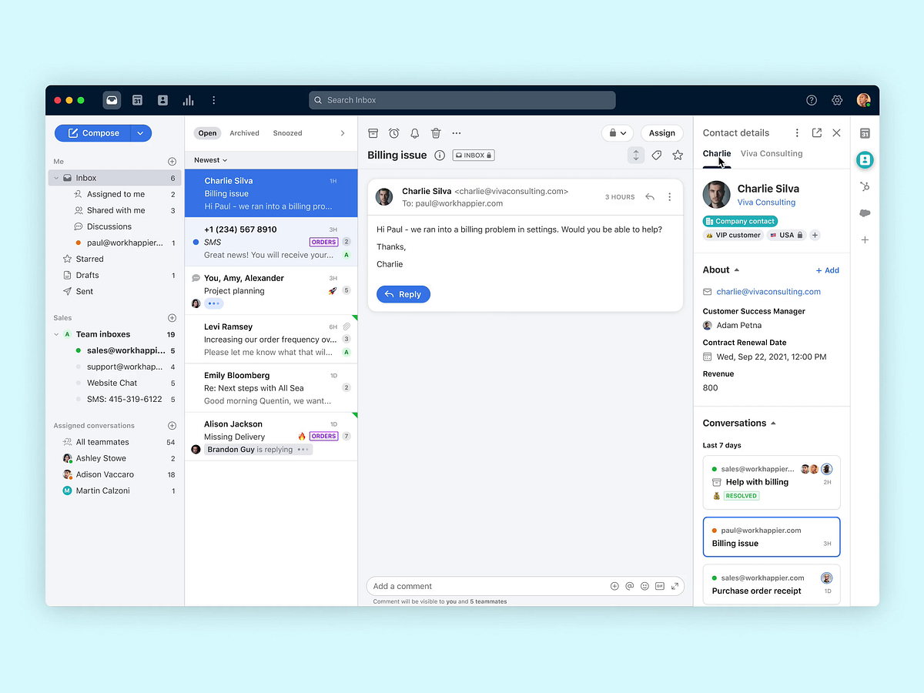924x693 pixels.
Task: Snooze the conversation using the alarm clock icon
Action: pos(393,132)
